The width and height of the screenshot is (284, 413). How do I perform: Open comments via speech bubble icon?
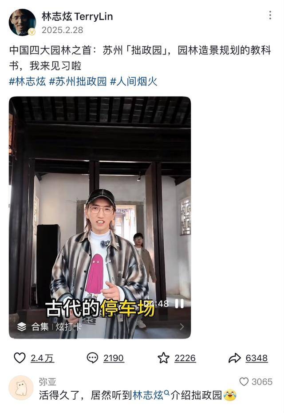[x=92, y=358]
